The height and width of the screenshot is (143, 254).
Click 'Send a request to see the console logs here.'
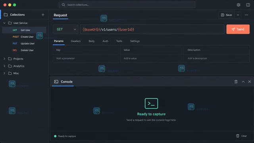(x=151, y=120)
